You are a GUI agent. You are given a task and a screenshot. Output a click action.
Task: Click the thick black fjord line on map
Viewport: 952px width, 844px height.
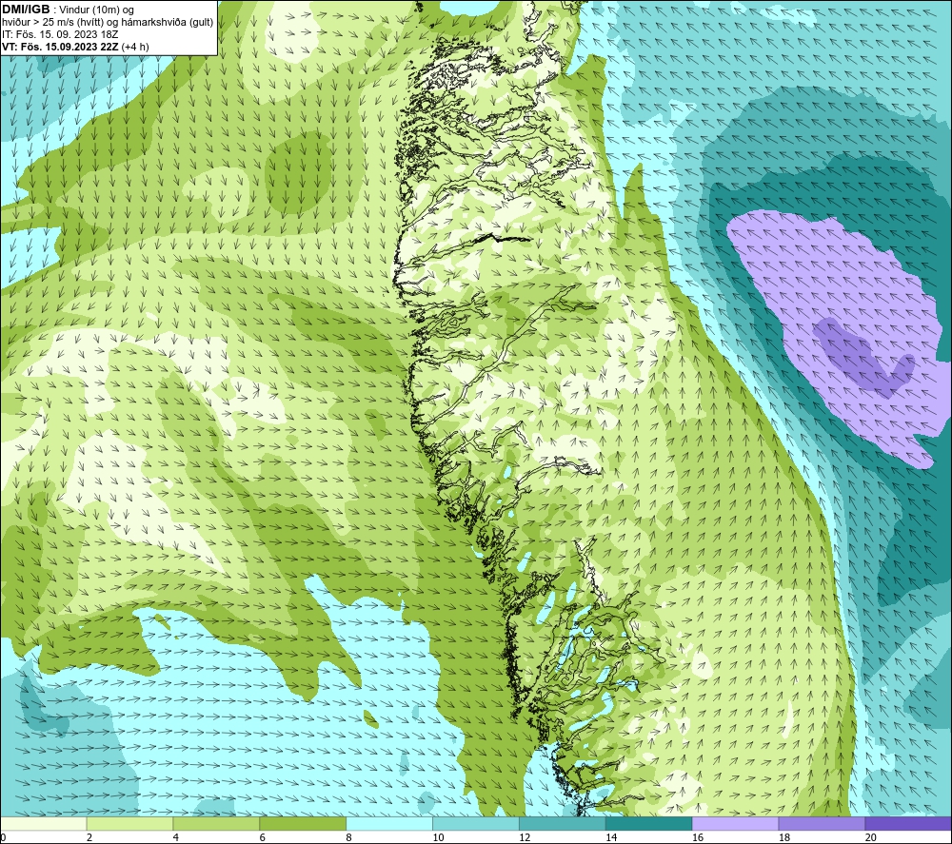[x=502, y=238]
